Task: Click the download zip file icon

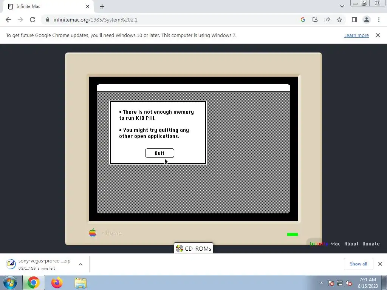Action: click(x=11, y=264)
